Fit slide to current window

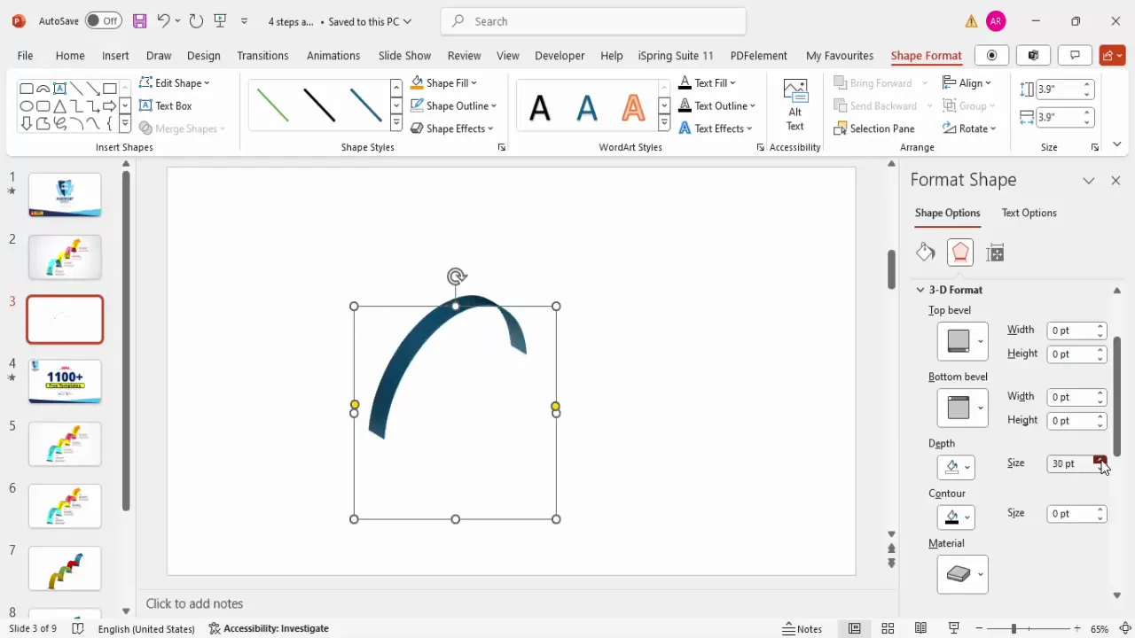point(1124,628)
